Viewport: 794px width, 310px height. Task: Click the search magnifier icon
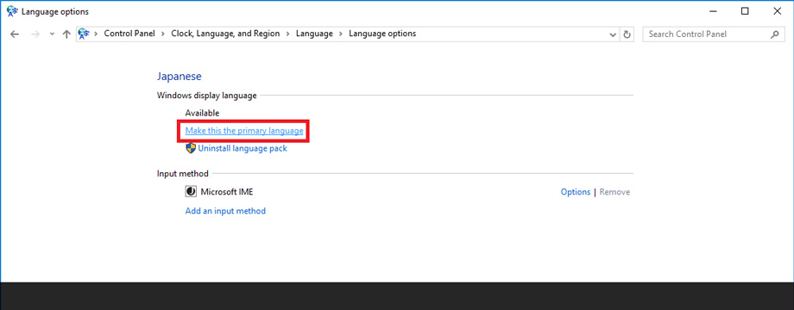(775, 34)
